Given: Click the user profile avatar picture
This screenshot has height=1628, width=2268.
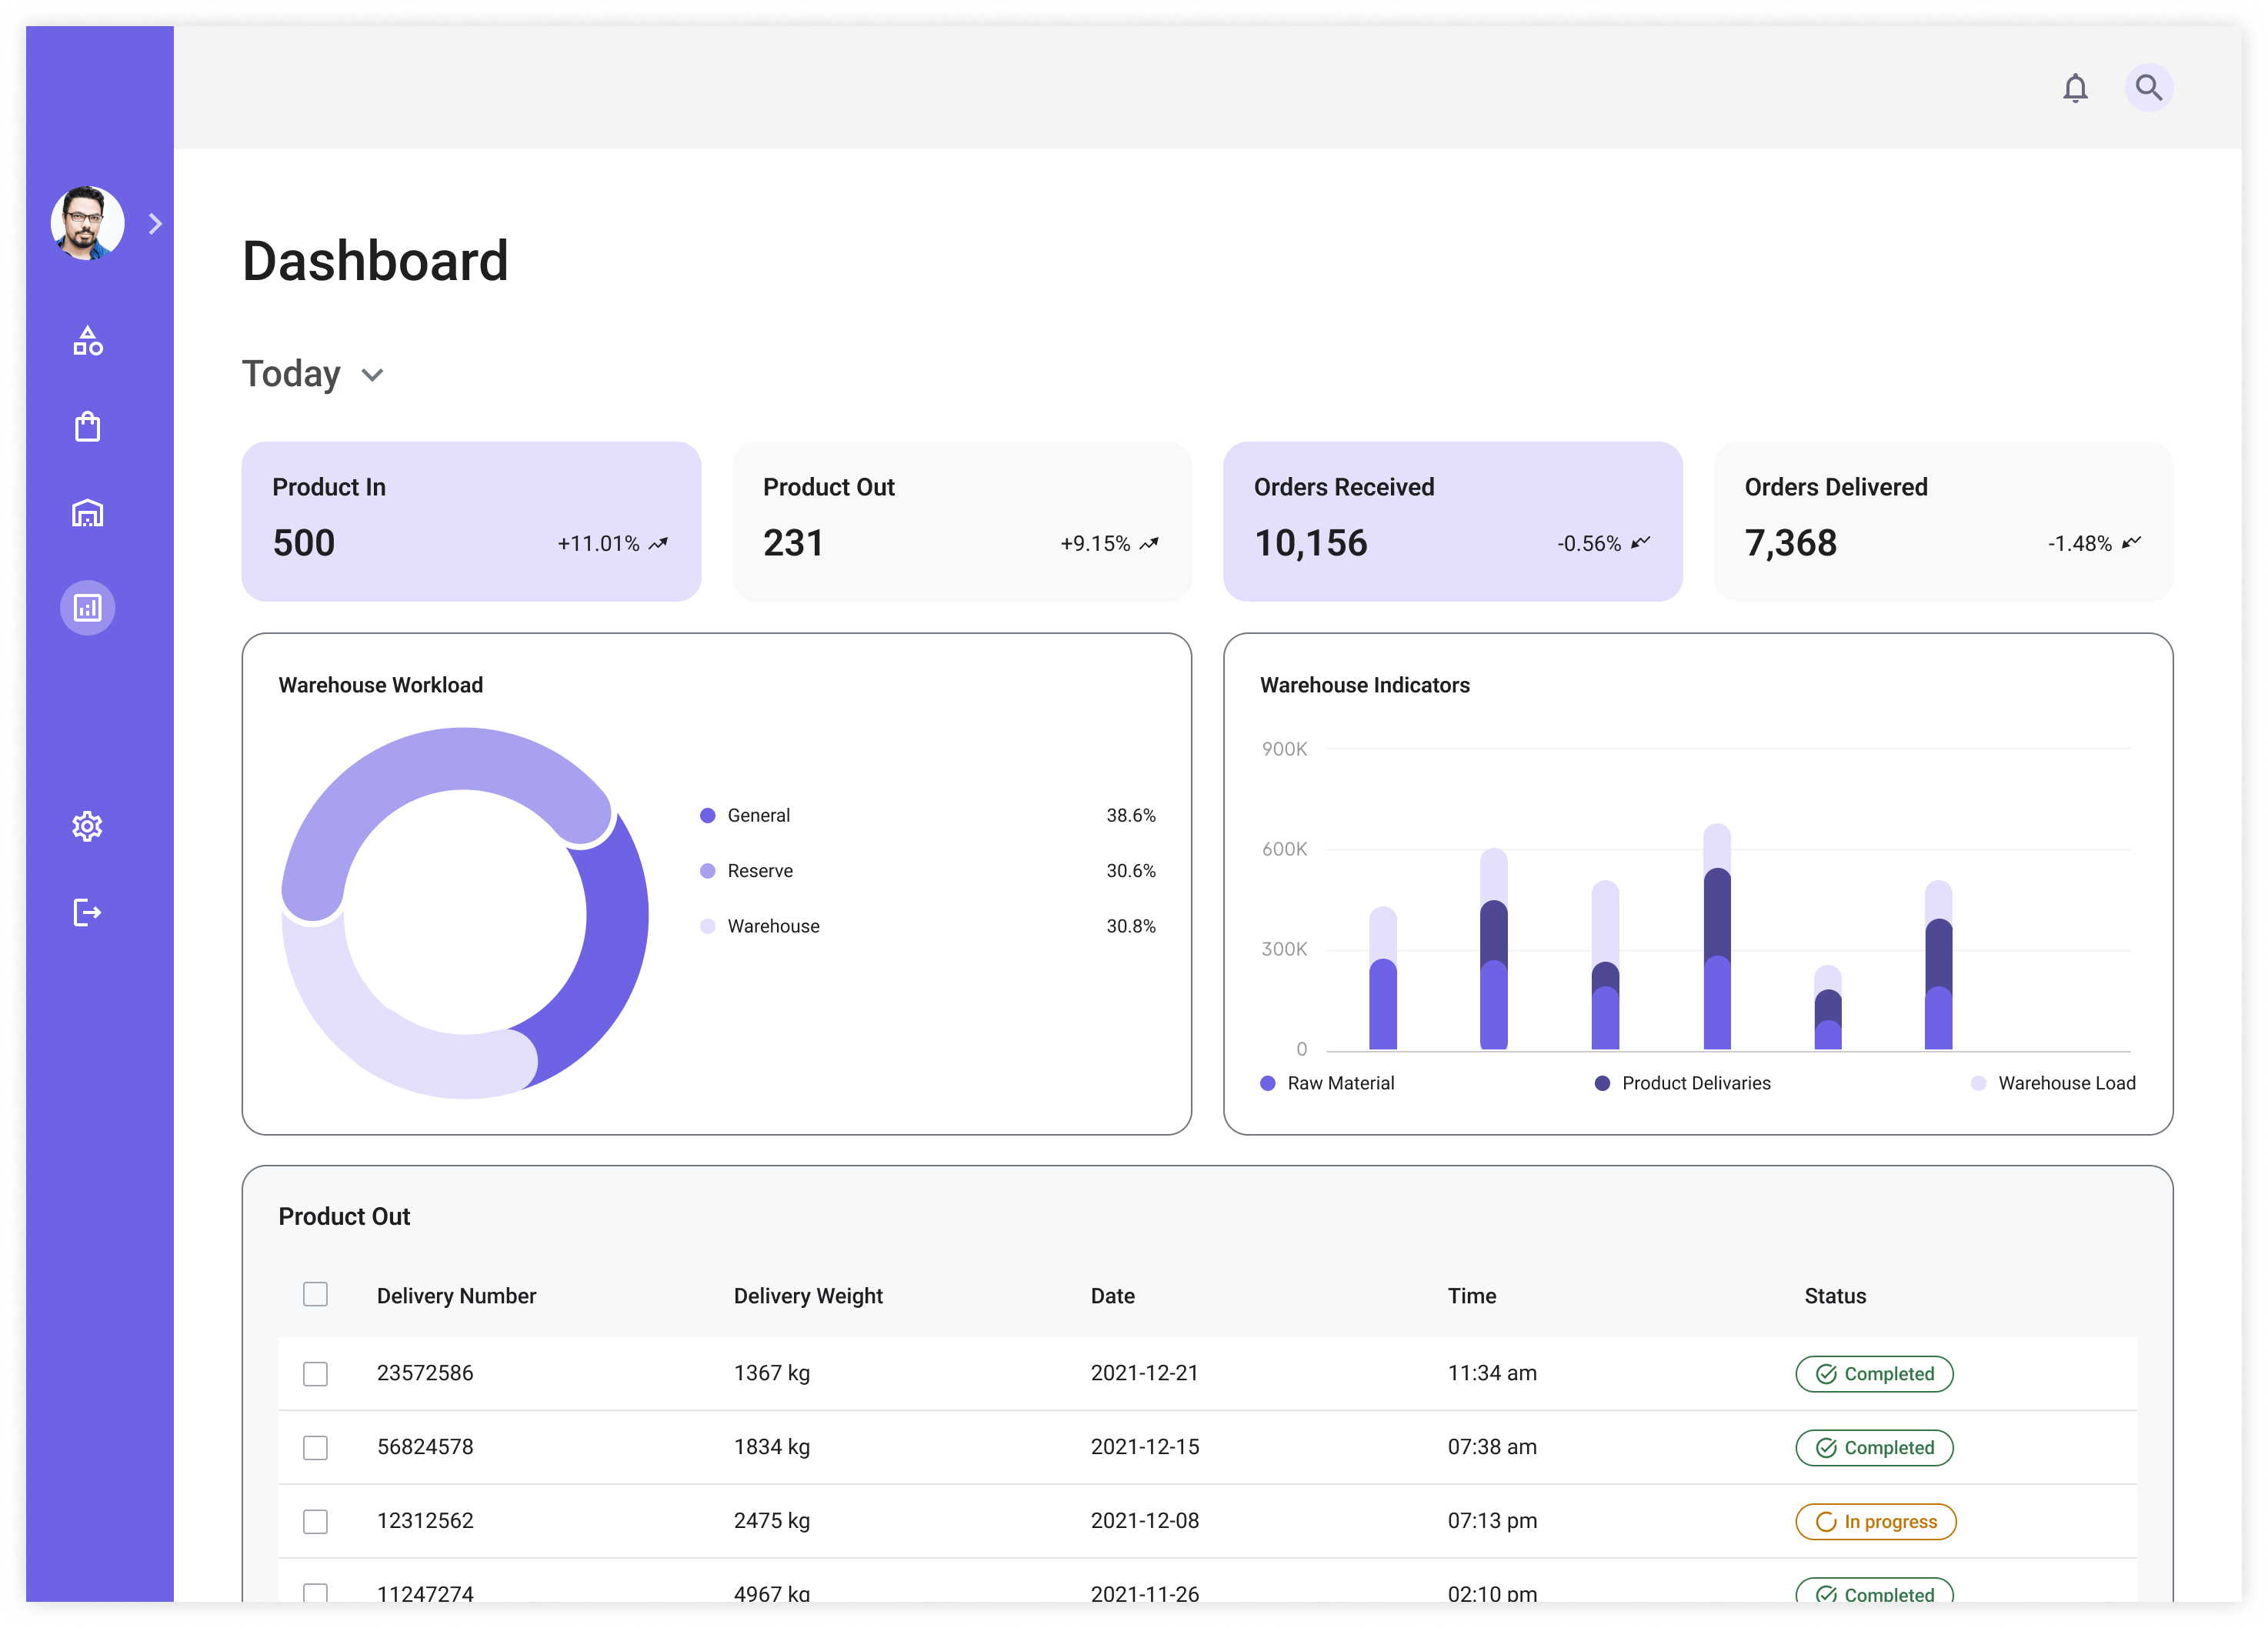Looking at the screenshot, I should click(x=87, y=223).
